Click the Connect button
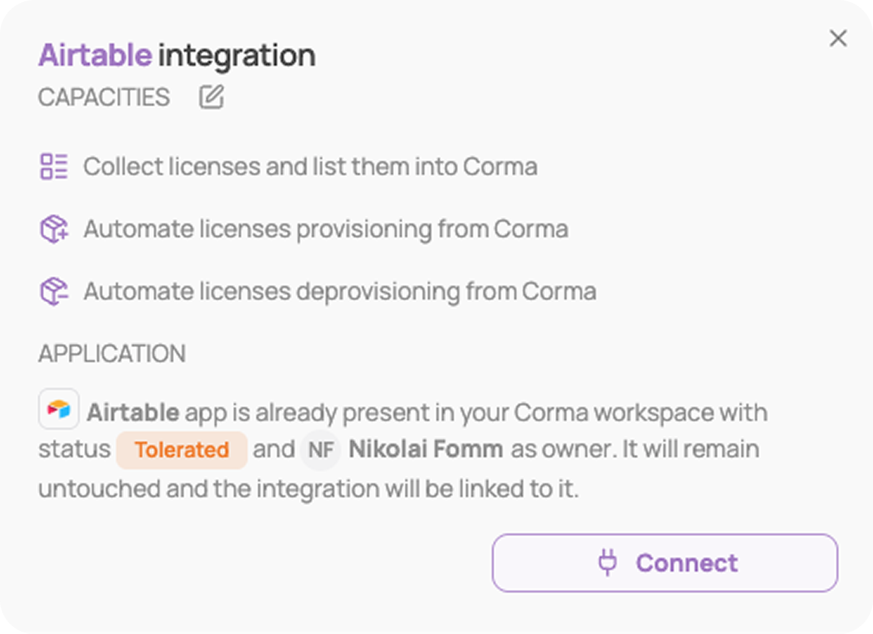The image size is (873, 634). (x=665, y=563)
